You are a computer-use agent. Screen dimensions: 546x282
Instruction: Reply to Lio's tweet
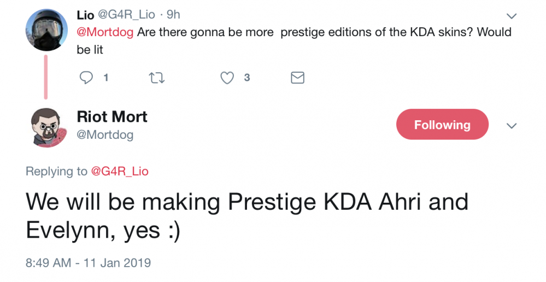point(86,78)
